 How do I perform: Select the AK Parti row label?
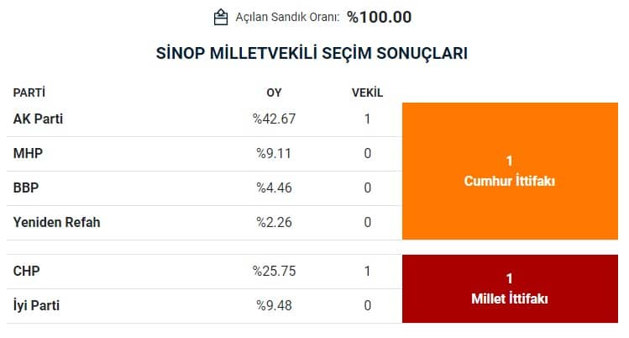coord(38,119)
